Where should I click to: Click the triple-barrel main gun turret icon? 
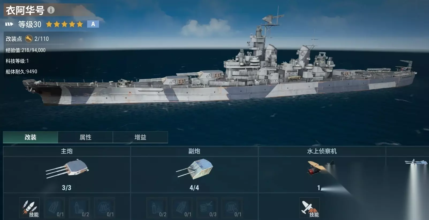point(67,168)
